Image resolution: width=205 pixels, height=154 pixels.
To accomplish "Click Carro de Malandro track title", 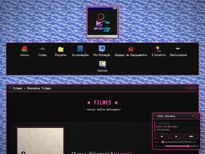I will 167,127.
